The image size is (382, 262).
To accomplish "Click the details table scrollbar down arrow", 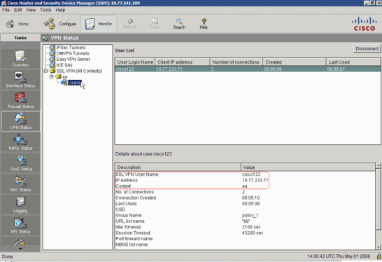I will (x=378, y=247).
